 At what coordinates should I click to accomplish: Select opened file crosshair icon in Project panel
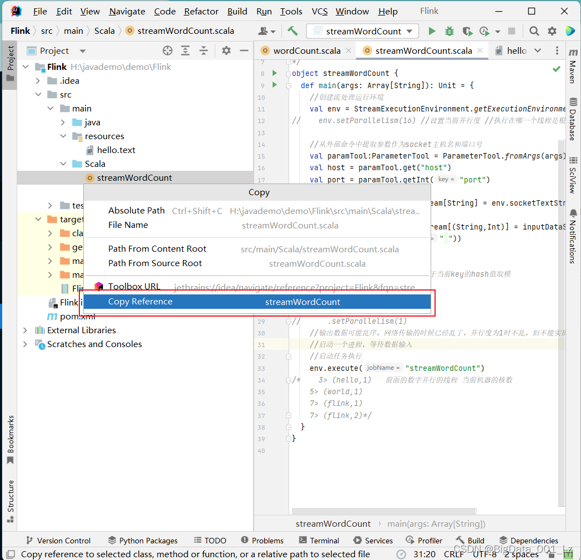pyautogui.click(x=168, y=50)
